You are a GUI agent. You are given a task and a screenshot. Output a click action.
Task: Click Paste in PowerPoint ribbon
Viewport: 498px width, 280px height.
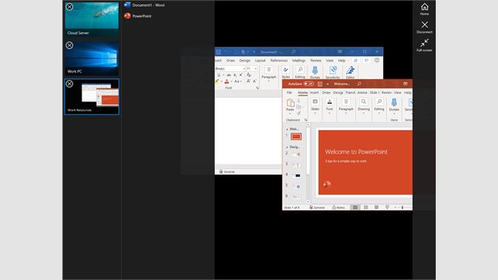(x=290, y=106)
